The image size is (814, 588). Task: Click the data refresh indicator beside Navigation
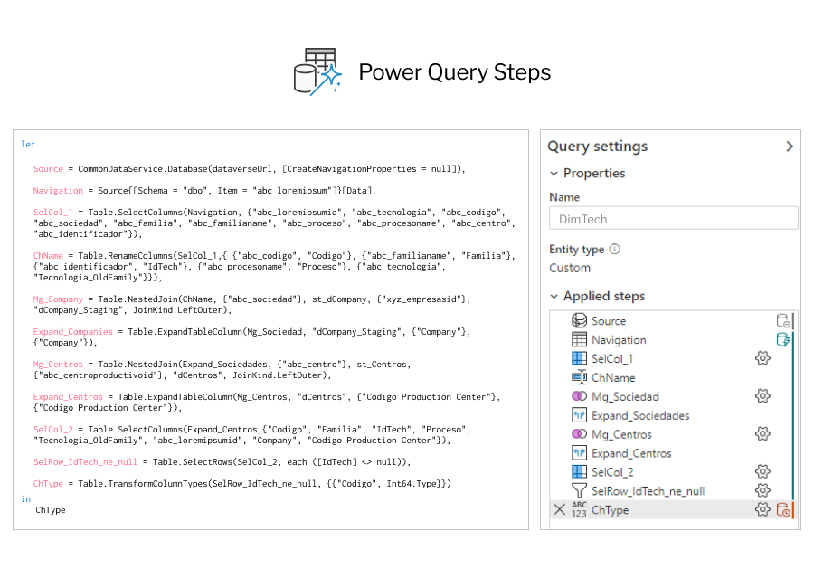point(783,340)
